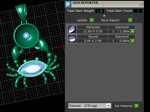Close the Gem Reporter panel
This screenshot has width=150, height=112.
click(141, 4)
